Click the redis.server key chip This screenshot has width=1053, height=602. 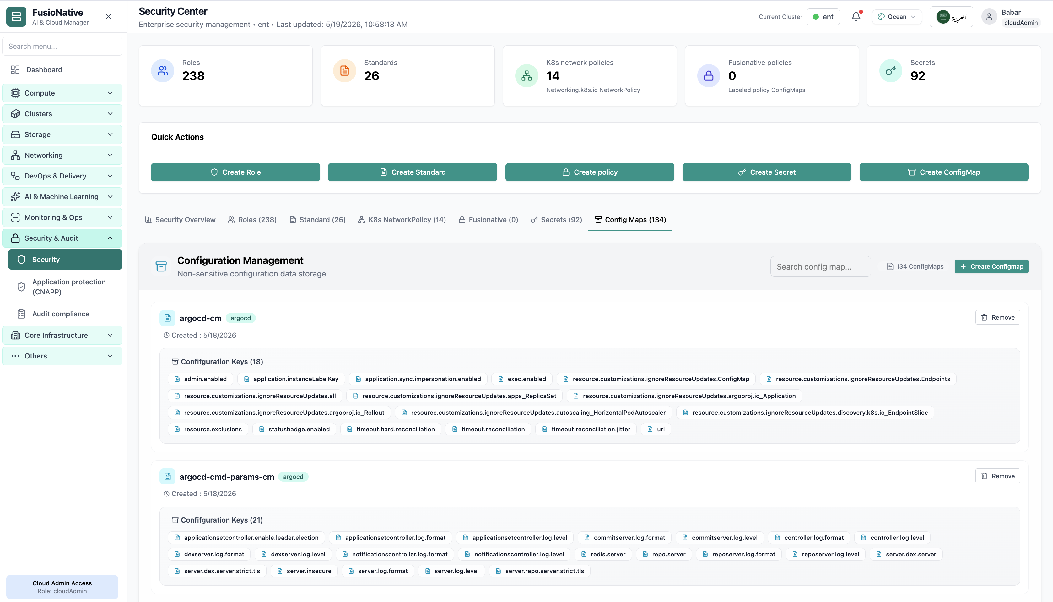pyautogui.click(x=603, y=554)
